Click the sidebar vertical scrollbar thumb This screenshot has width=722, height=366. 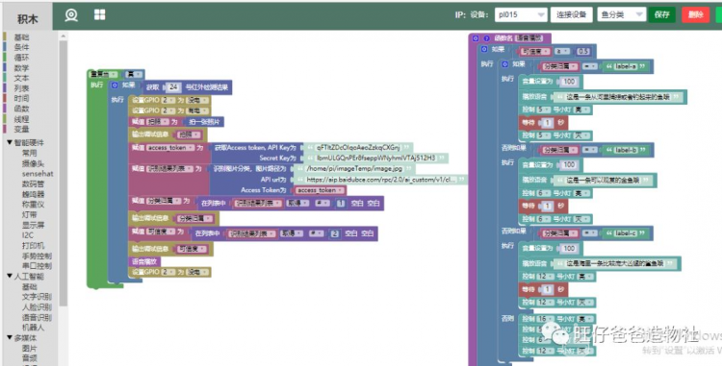point(64,173)
